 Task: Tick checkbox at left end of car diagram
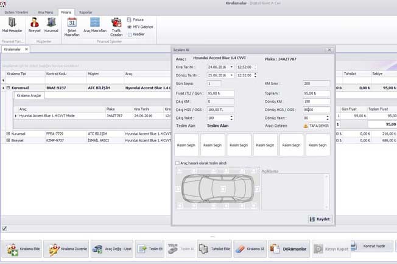tap(178, 189)
